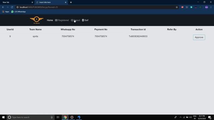Close the Insert title here tab
The height and width of the screenshot is (120, 214).
click(x=66, y=2)
